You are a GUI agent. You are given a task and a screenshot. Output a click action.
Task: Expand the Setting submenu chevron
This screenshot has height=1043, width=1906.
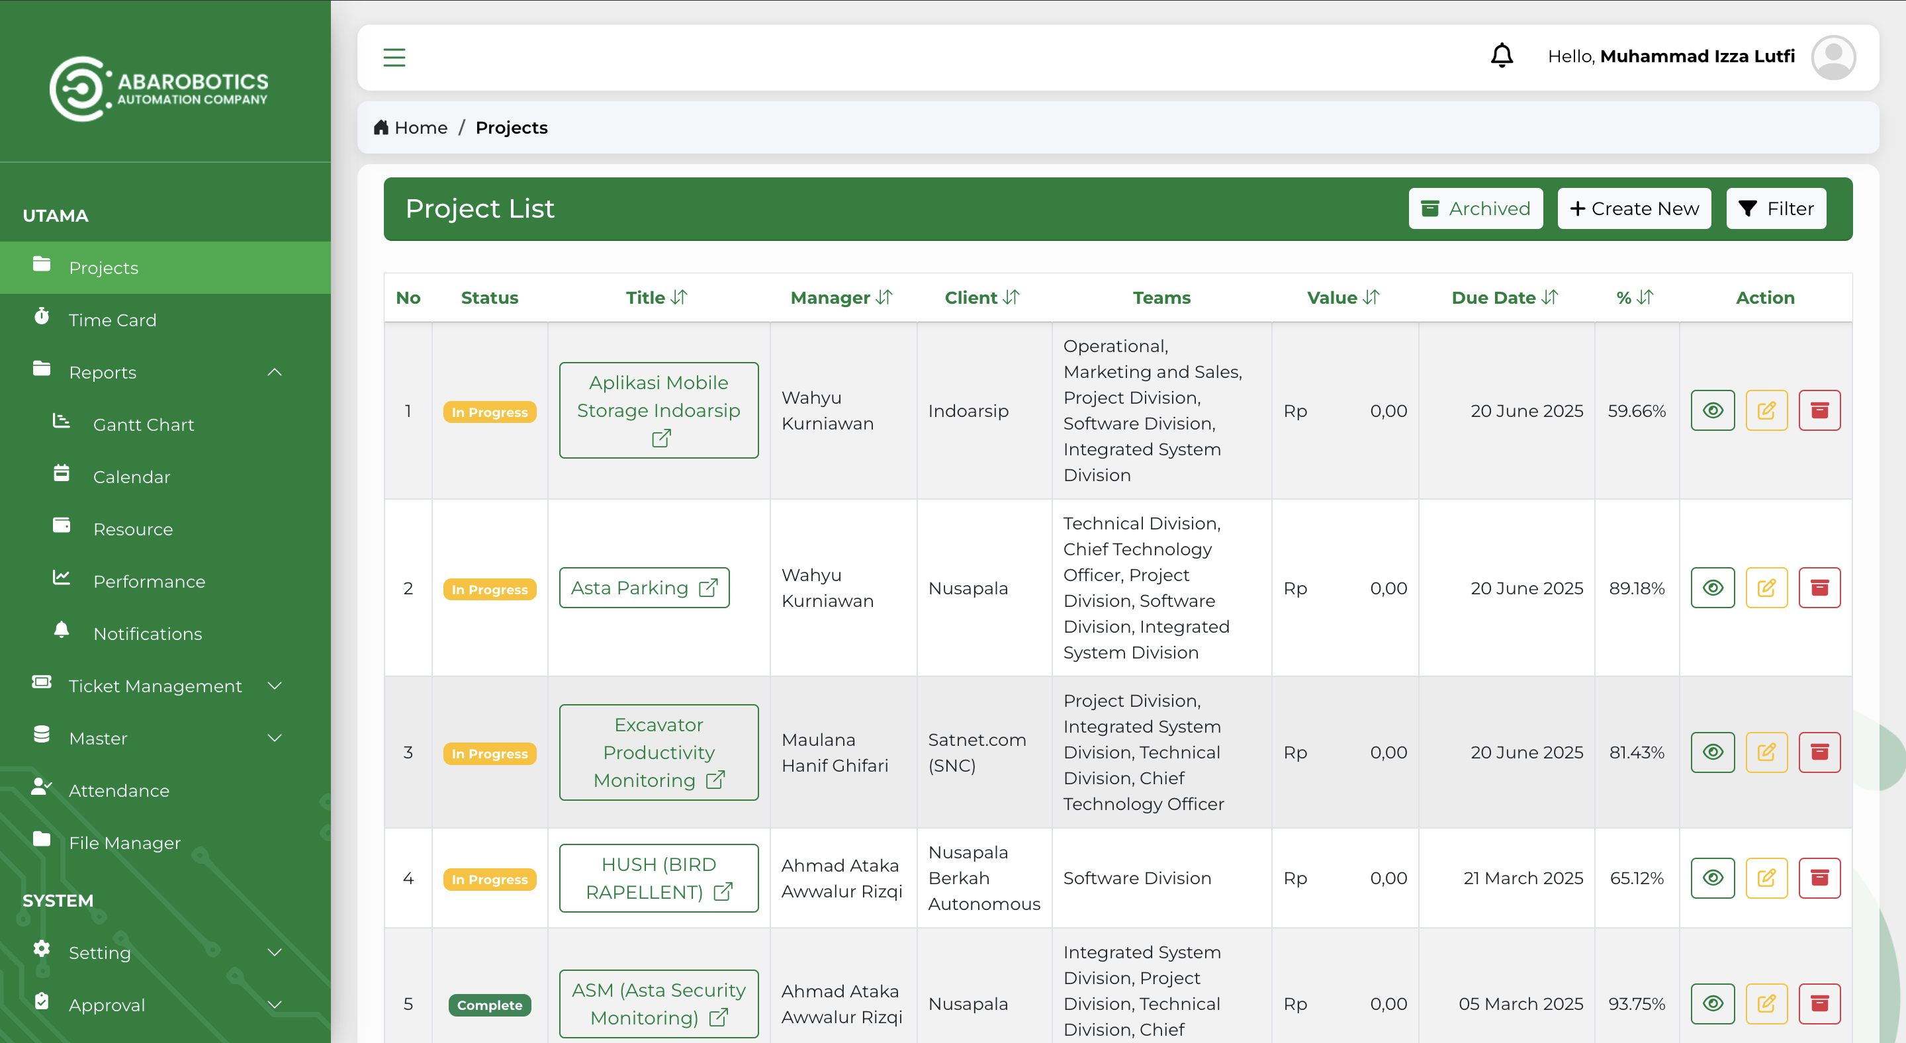275,953
